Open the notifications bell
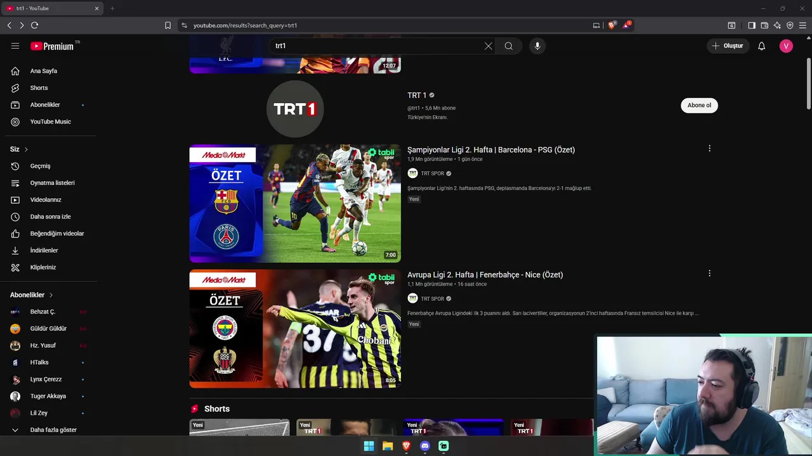Screen dimensions: 812x456 [762, 46]
